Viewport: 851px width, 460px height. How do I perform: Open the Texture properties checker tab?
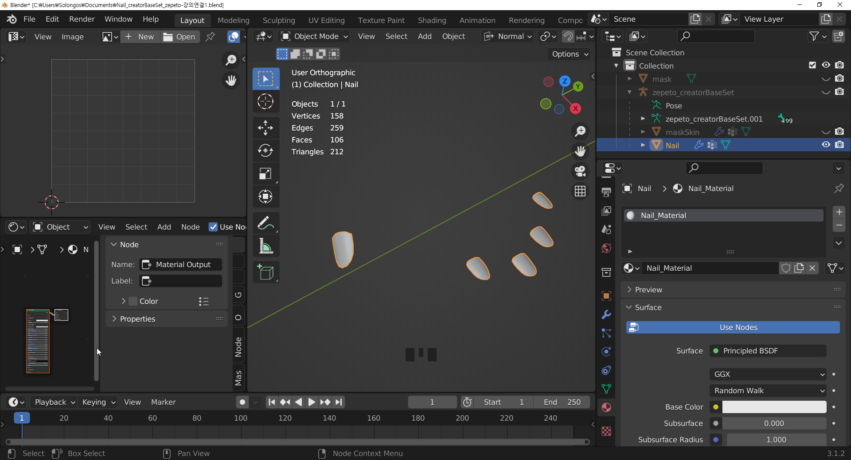tap(606, 431)
